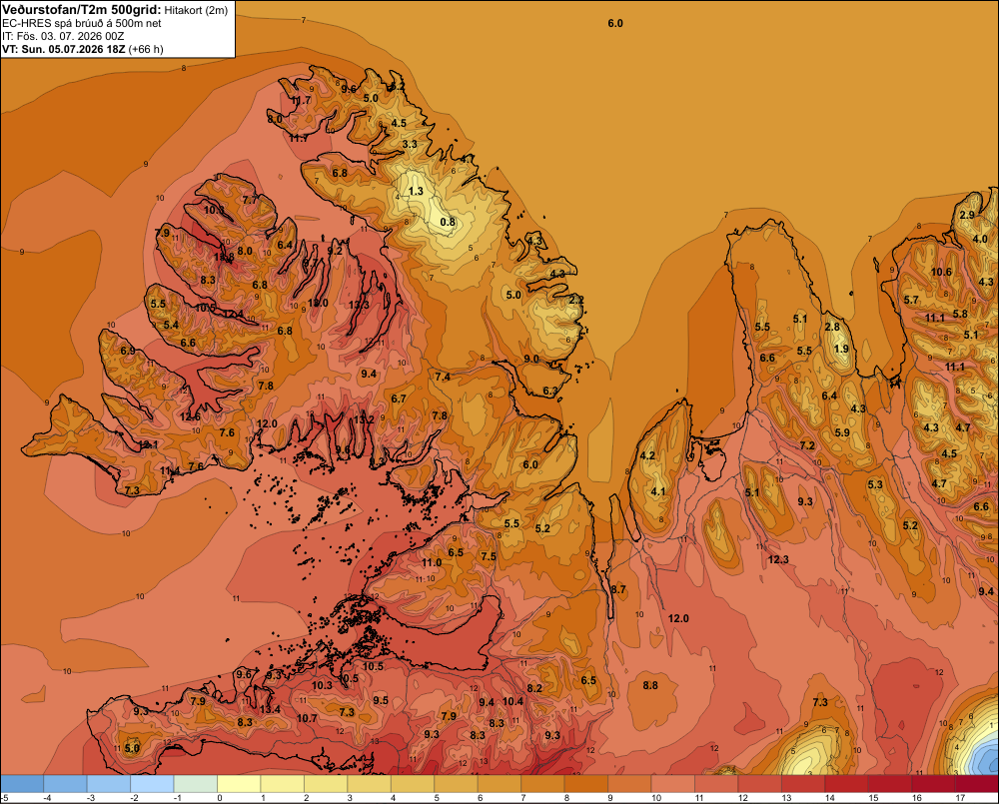Image resolution: width=999 pixels, height=804 pixels.
Task: Click the 10.6 temperature label
Action: click(x=941, y=272)
